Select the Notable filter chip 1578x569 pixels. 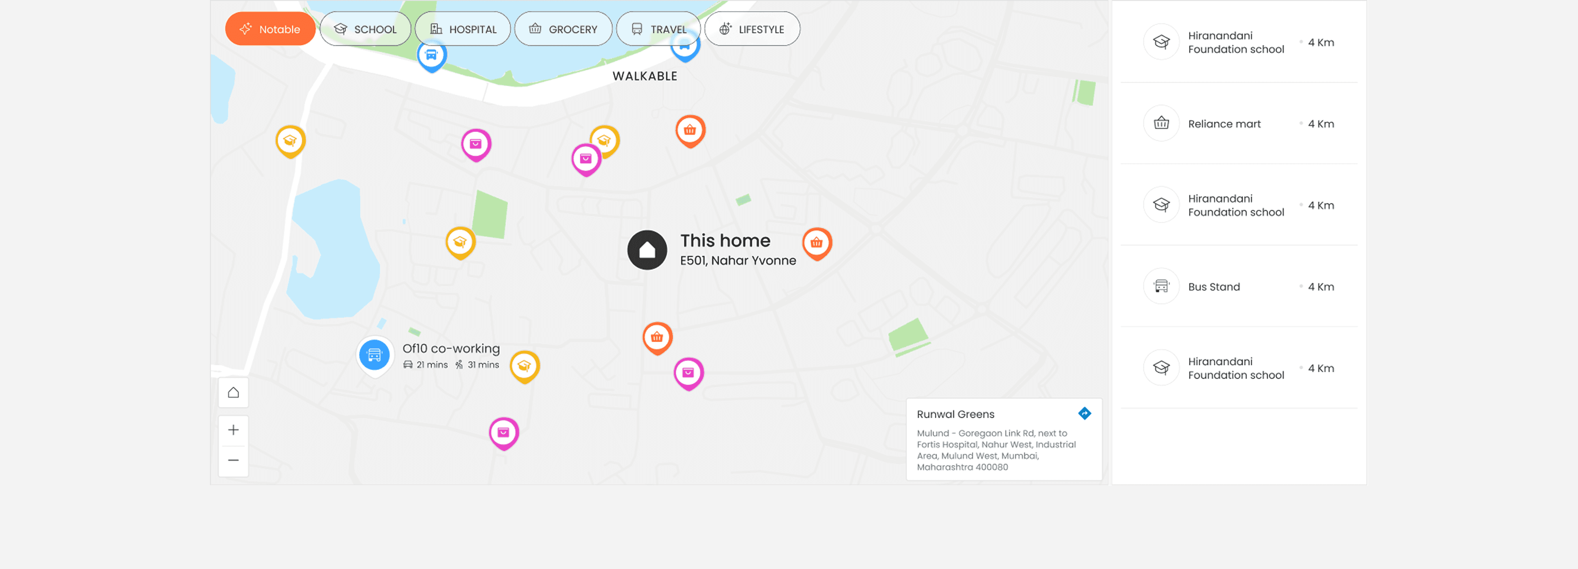270,29
